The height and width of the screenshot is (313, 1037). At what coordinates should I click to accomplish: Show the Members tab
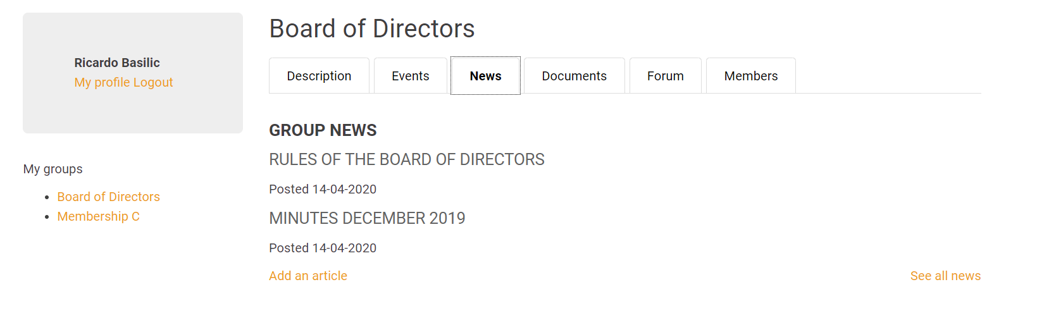750,76
